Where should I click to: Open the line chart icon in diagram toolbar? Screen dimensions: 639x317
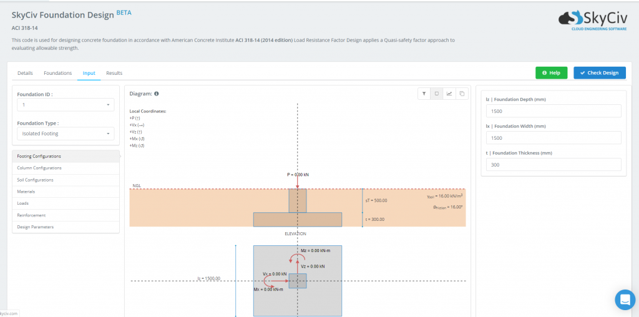pos(449,94)
